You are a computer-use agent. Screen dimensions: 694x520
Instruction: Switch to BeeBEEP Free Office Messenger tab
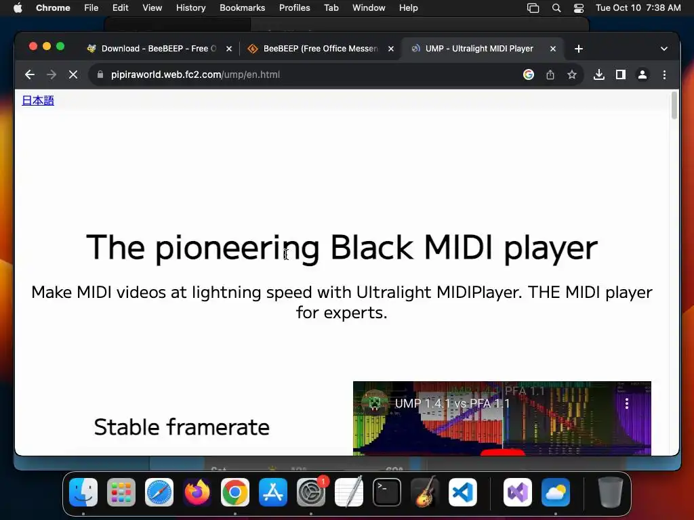click(x=321, y=49)
